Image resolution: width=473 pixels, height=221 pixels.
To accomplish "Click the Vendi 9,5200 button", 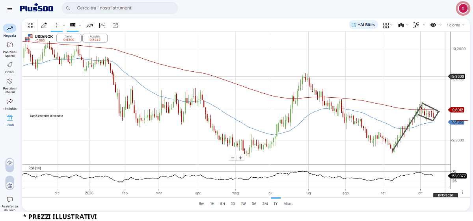I will [69, 38].
